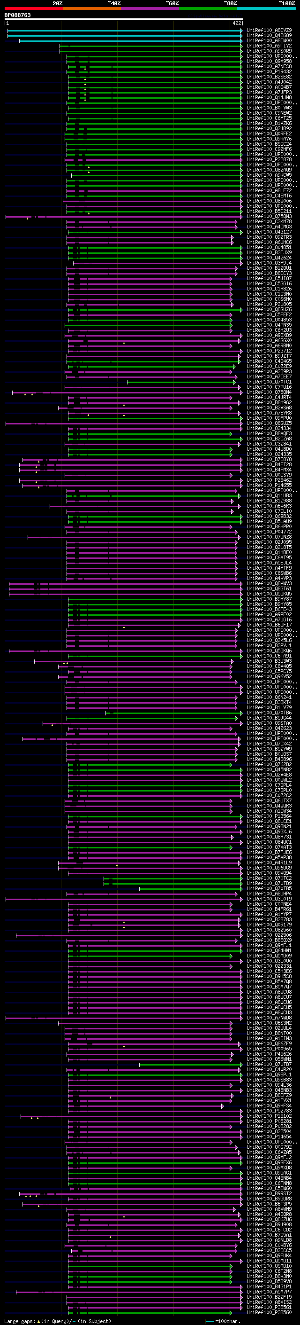The width and height of the screenshot is (300, 1325).
Task: Select hit label UniRef100_C4EMT6
Action: coord(269,196)
